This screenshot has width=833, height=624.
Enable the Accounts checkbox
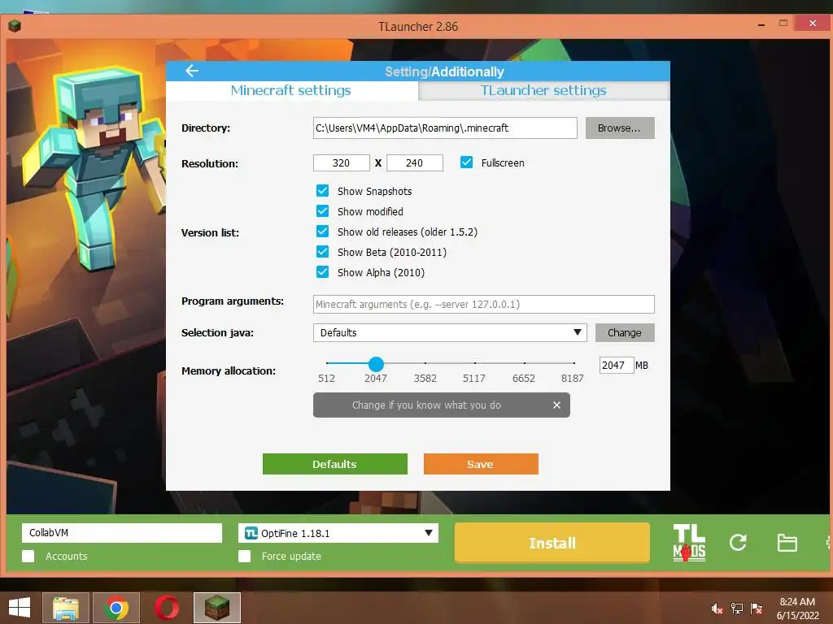coord(28,556)
